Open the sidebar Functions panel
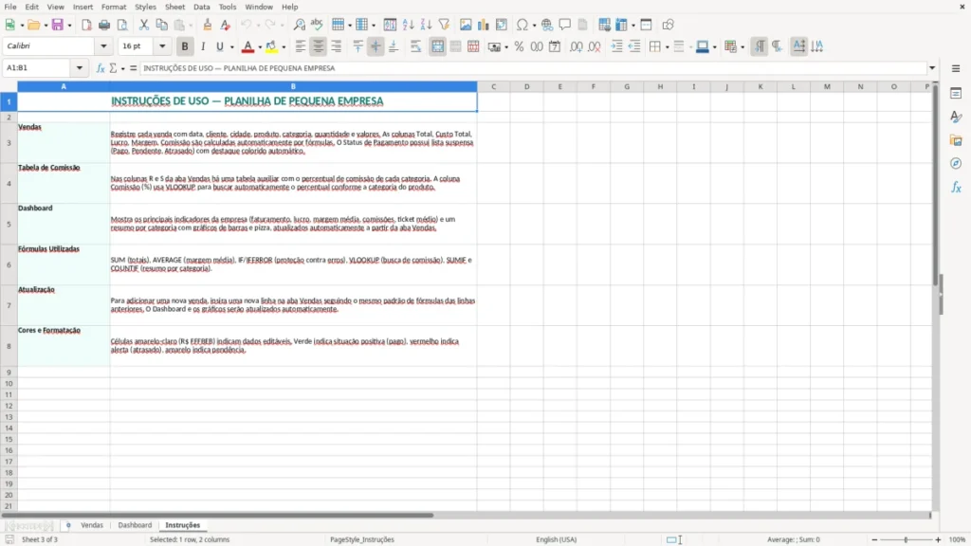 click(x=956, y=187)
